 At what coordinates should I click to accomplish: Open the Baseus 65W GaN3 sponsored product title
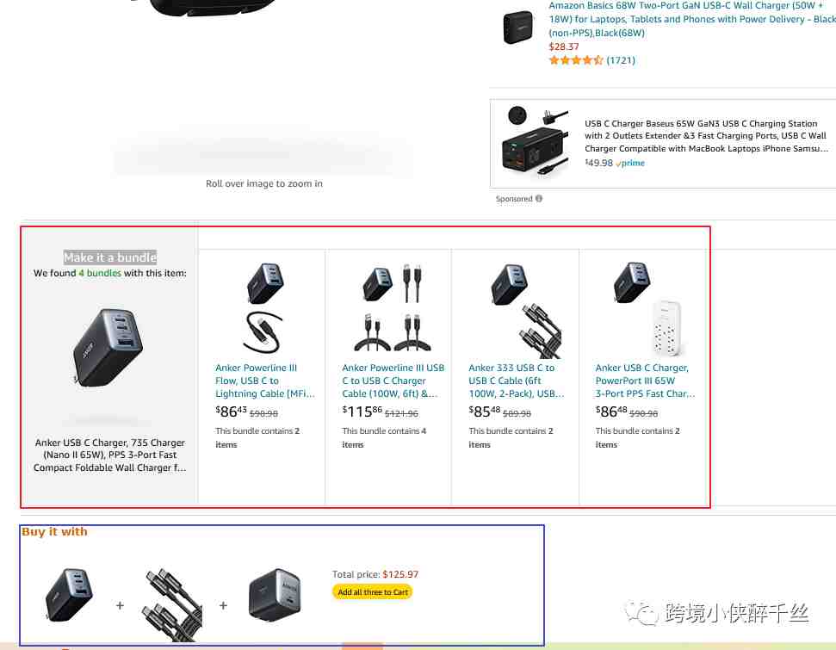(706, 136)
